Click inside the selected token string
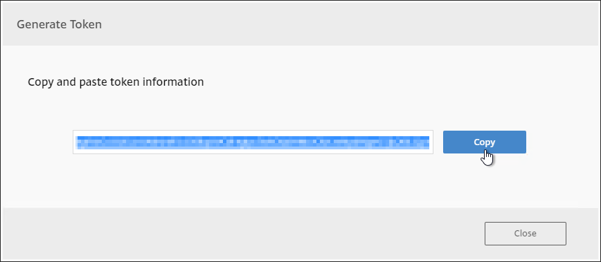Screen dimensions: 601x262 [253, 142]
